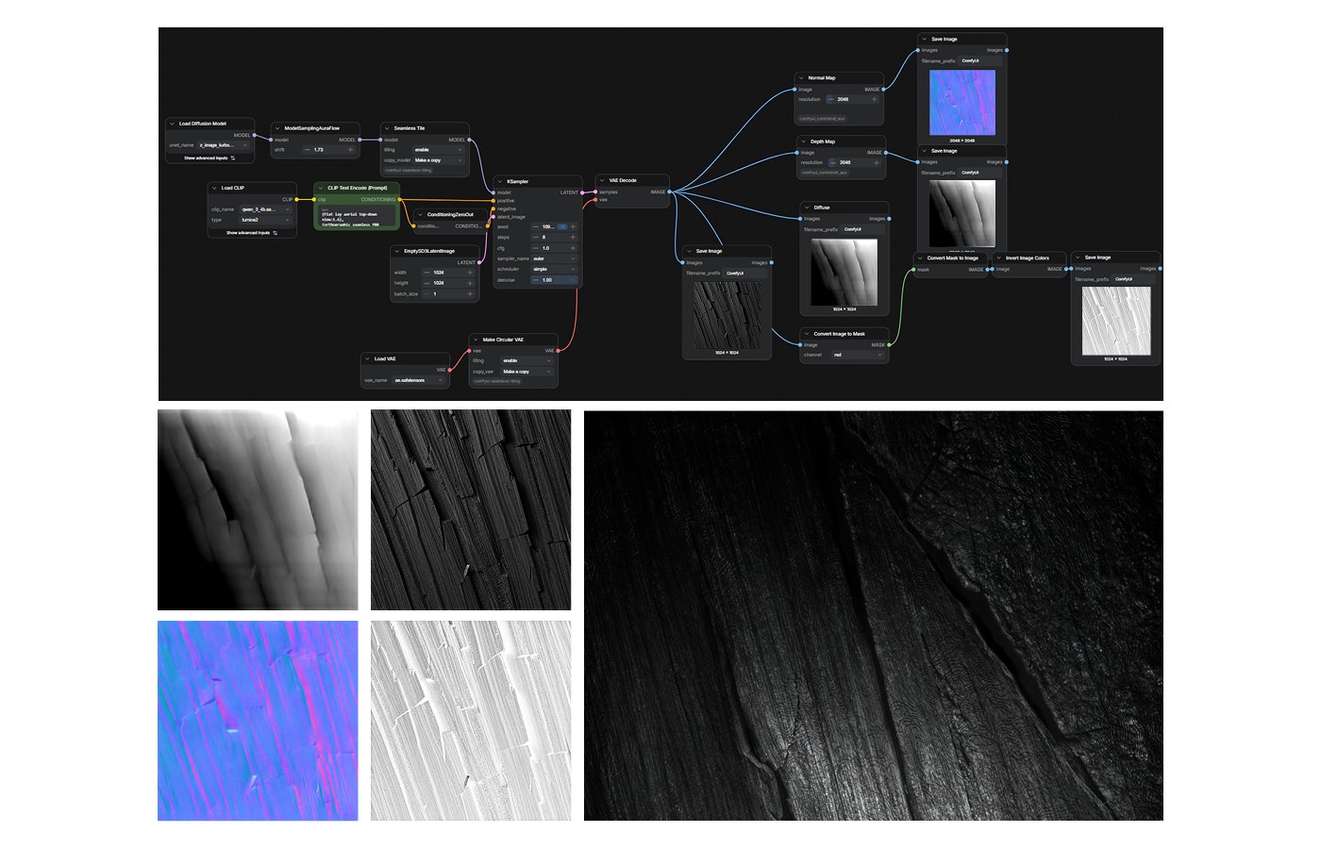Open the large dark wood texture image

tap(874, 616)
